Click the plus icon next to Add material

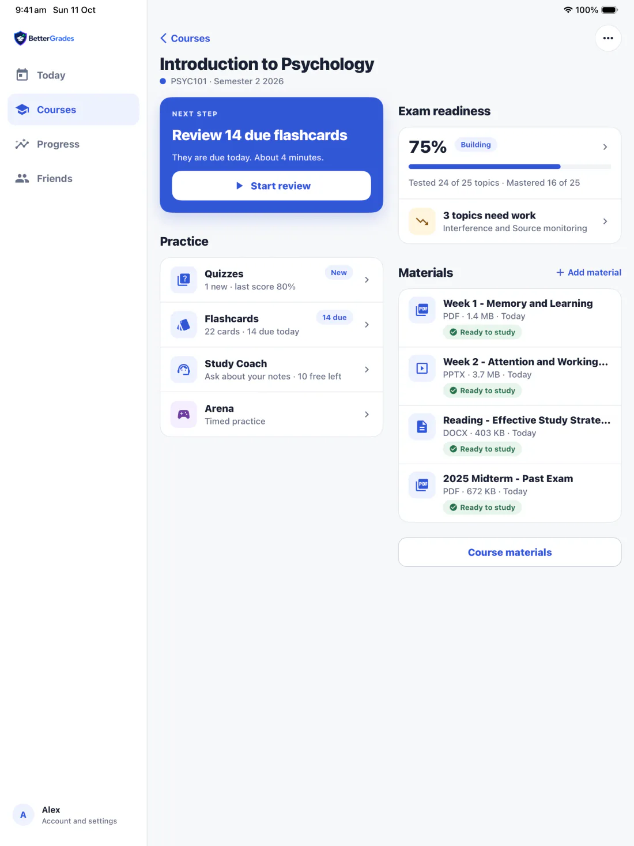tap(560, 272)
